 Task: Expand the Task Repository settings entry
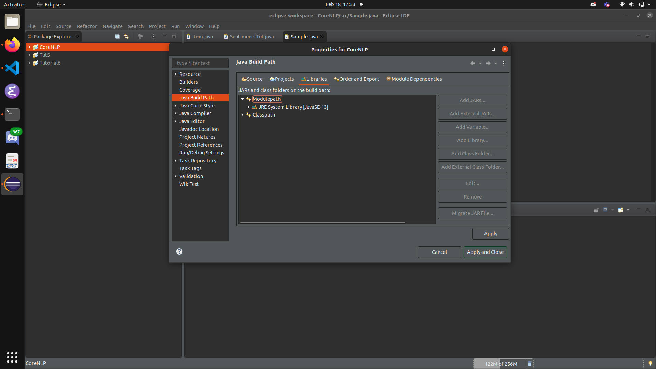tap(176, 161)
